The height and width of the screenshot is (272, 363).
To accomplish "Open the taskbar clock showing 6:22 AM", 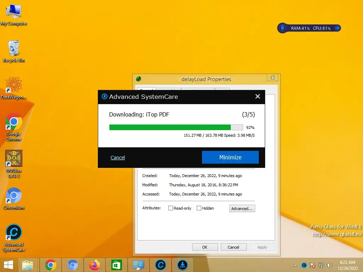I will tap(347, 265).
